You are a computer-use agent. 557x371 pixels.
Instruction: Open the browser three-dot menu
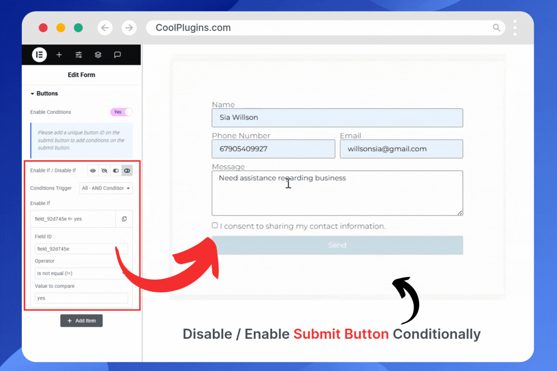click(515, 28)
